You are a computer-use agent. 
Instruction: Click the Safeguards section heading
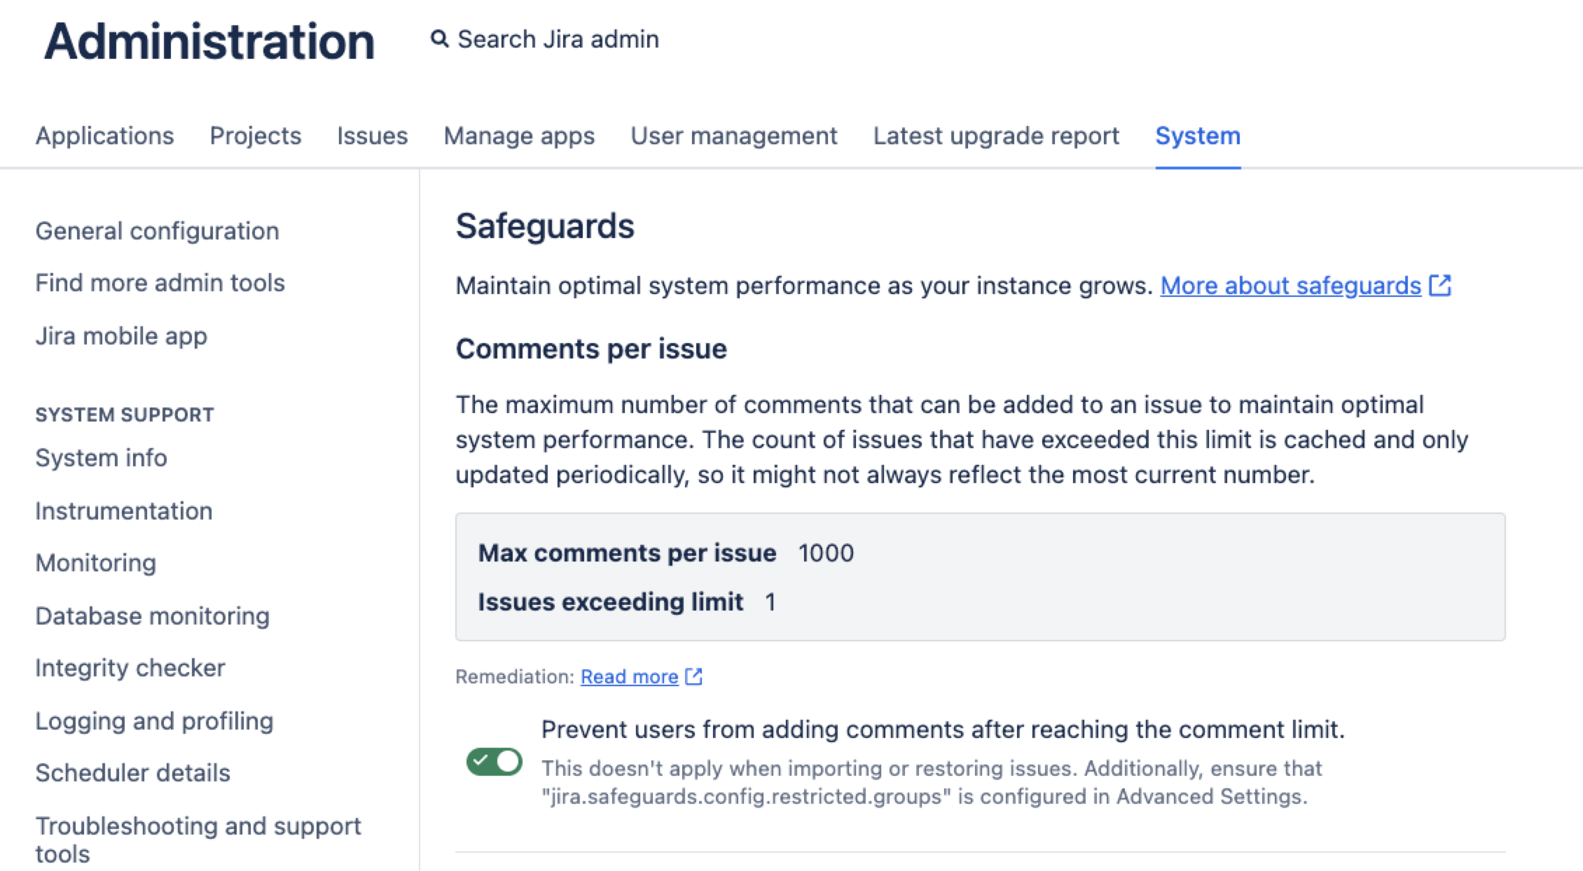pyautogui.click(x=545, y=226)
